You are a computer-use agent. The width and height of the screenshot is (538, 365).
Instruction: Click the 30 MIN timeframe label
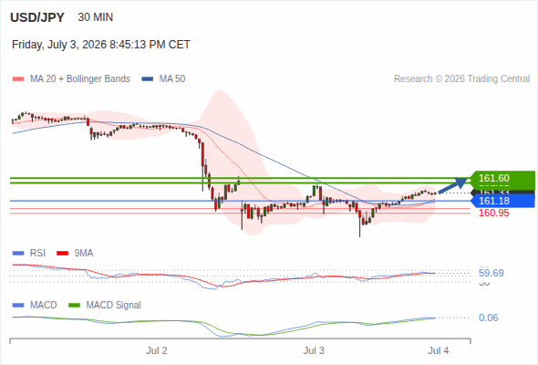pos(96,17)
